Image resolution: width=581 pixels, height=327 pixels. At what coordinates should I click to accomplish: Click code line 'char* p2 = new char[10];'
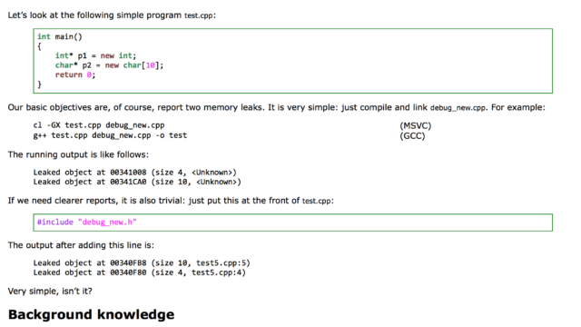[109, 65]
